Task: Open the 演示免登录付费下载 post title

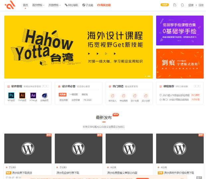Action: tap(68, 173)
